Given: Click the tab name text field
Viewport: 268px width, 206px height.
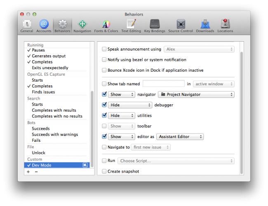Looking at the screenshot, I should (164, 84).
